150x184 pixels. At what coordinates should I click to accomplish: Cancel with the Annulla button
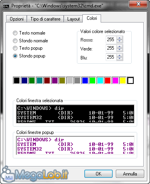point(130,174)
